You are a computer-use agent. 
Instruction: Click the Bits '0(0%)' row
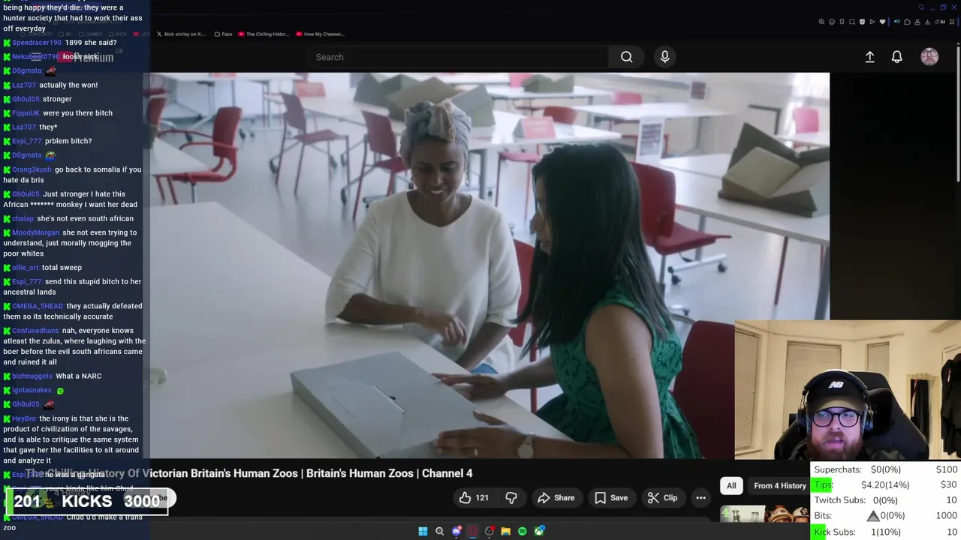coord(886,516)
